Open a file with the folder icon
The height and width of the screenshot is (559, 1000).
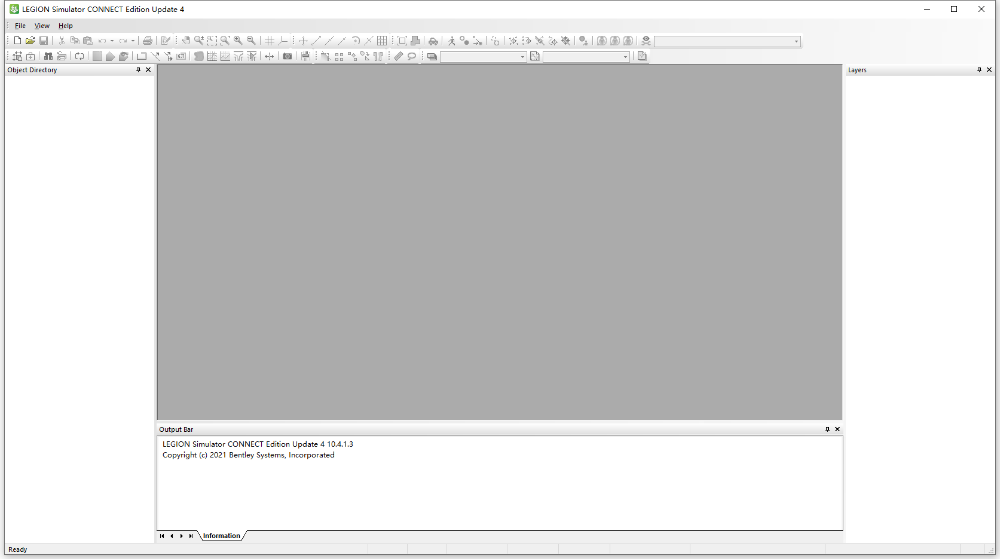pyautogui.click(x=30, y=41)
